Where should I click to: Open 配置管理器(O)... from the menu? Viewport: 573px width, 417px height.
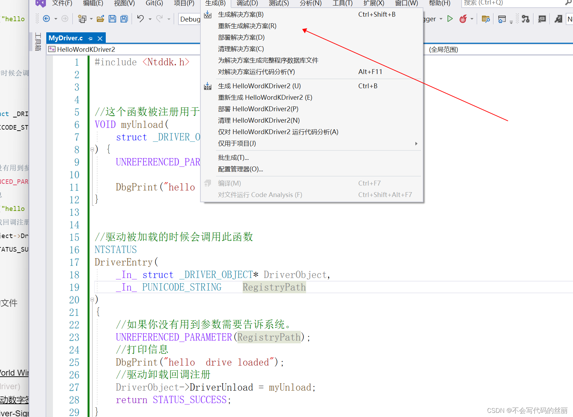(312, 169)
